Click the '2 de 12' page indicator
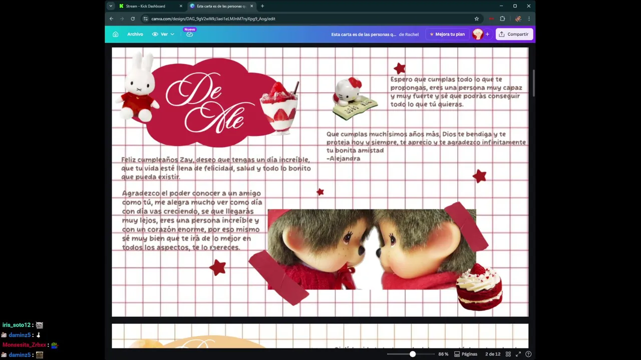The height and width of the screenshot is (360, 641). tap(493, 354)
